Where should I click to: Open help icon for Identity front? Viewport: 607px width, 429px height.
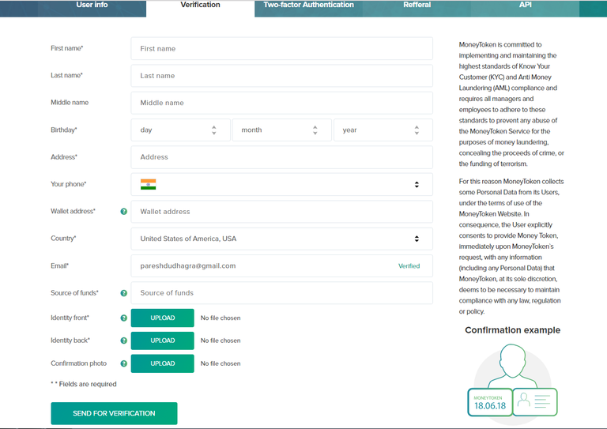point(124,318)
